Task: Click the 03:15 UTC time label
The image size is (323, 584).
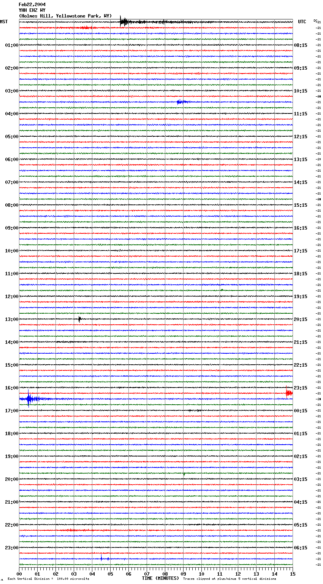Action: tap(301, 479)
